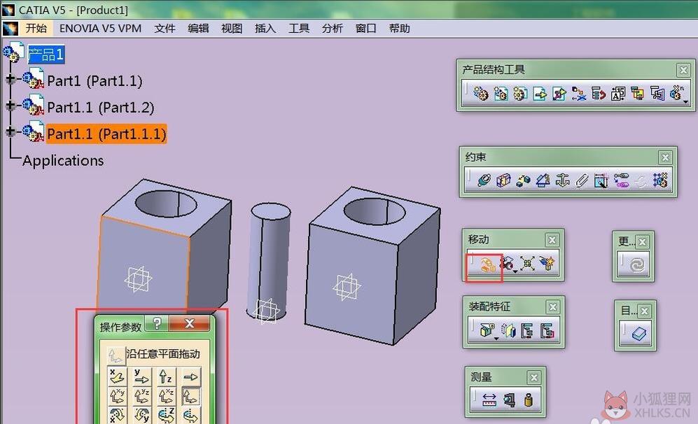Click the New Part icon
Viewport: 698px width, 424px height.
tap(520, 94)
